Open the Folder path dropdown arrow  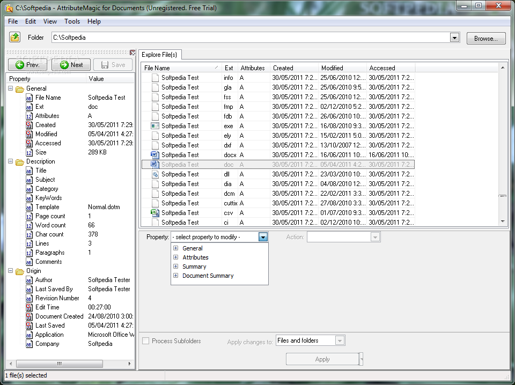click(x=454, y=38)
